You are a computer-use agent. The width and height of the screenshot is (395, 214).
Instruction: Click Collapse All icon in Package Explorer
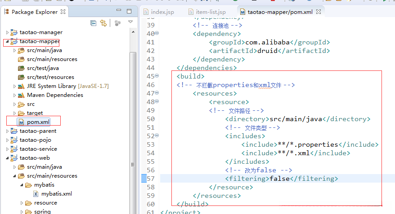(93, 23)
